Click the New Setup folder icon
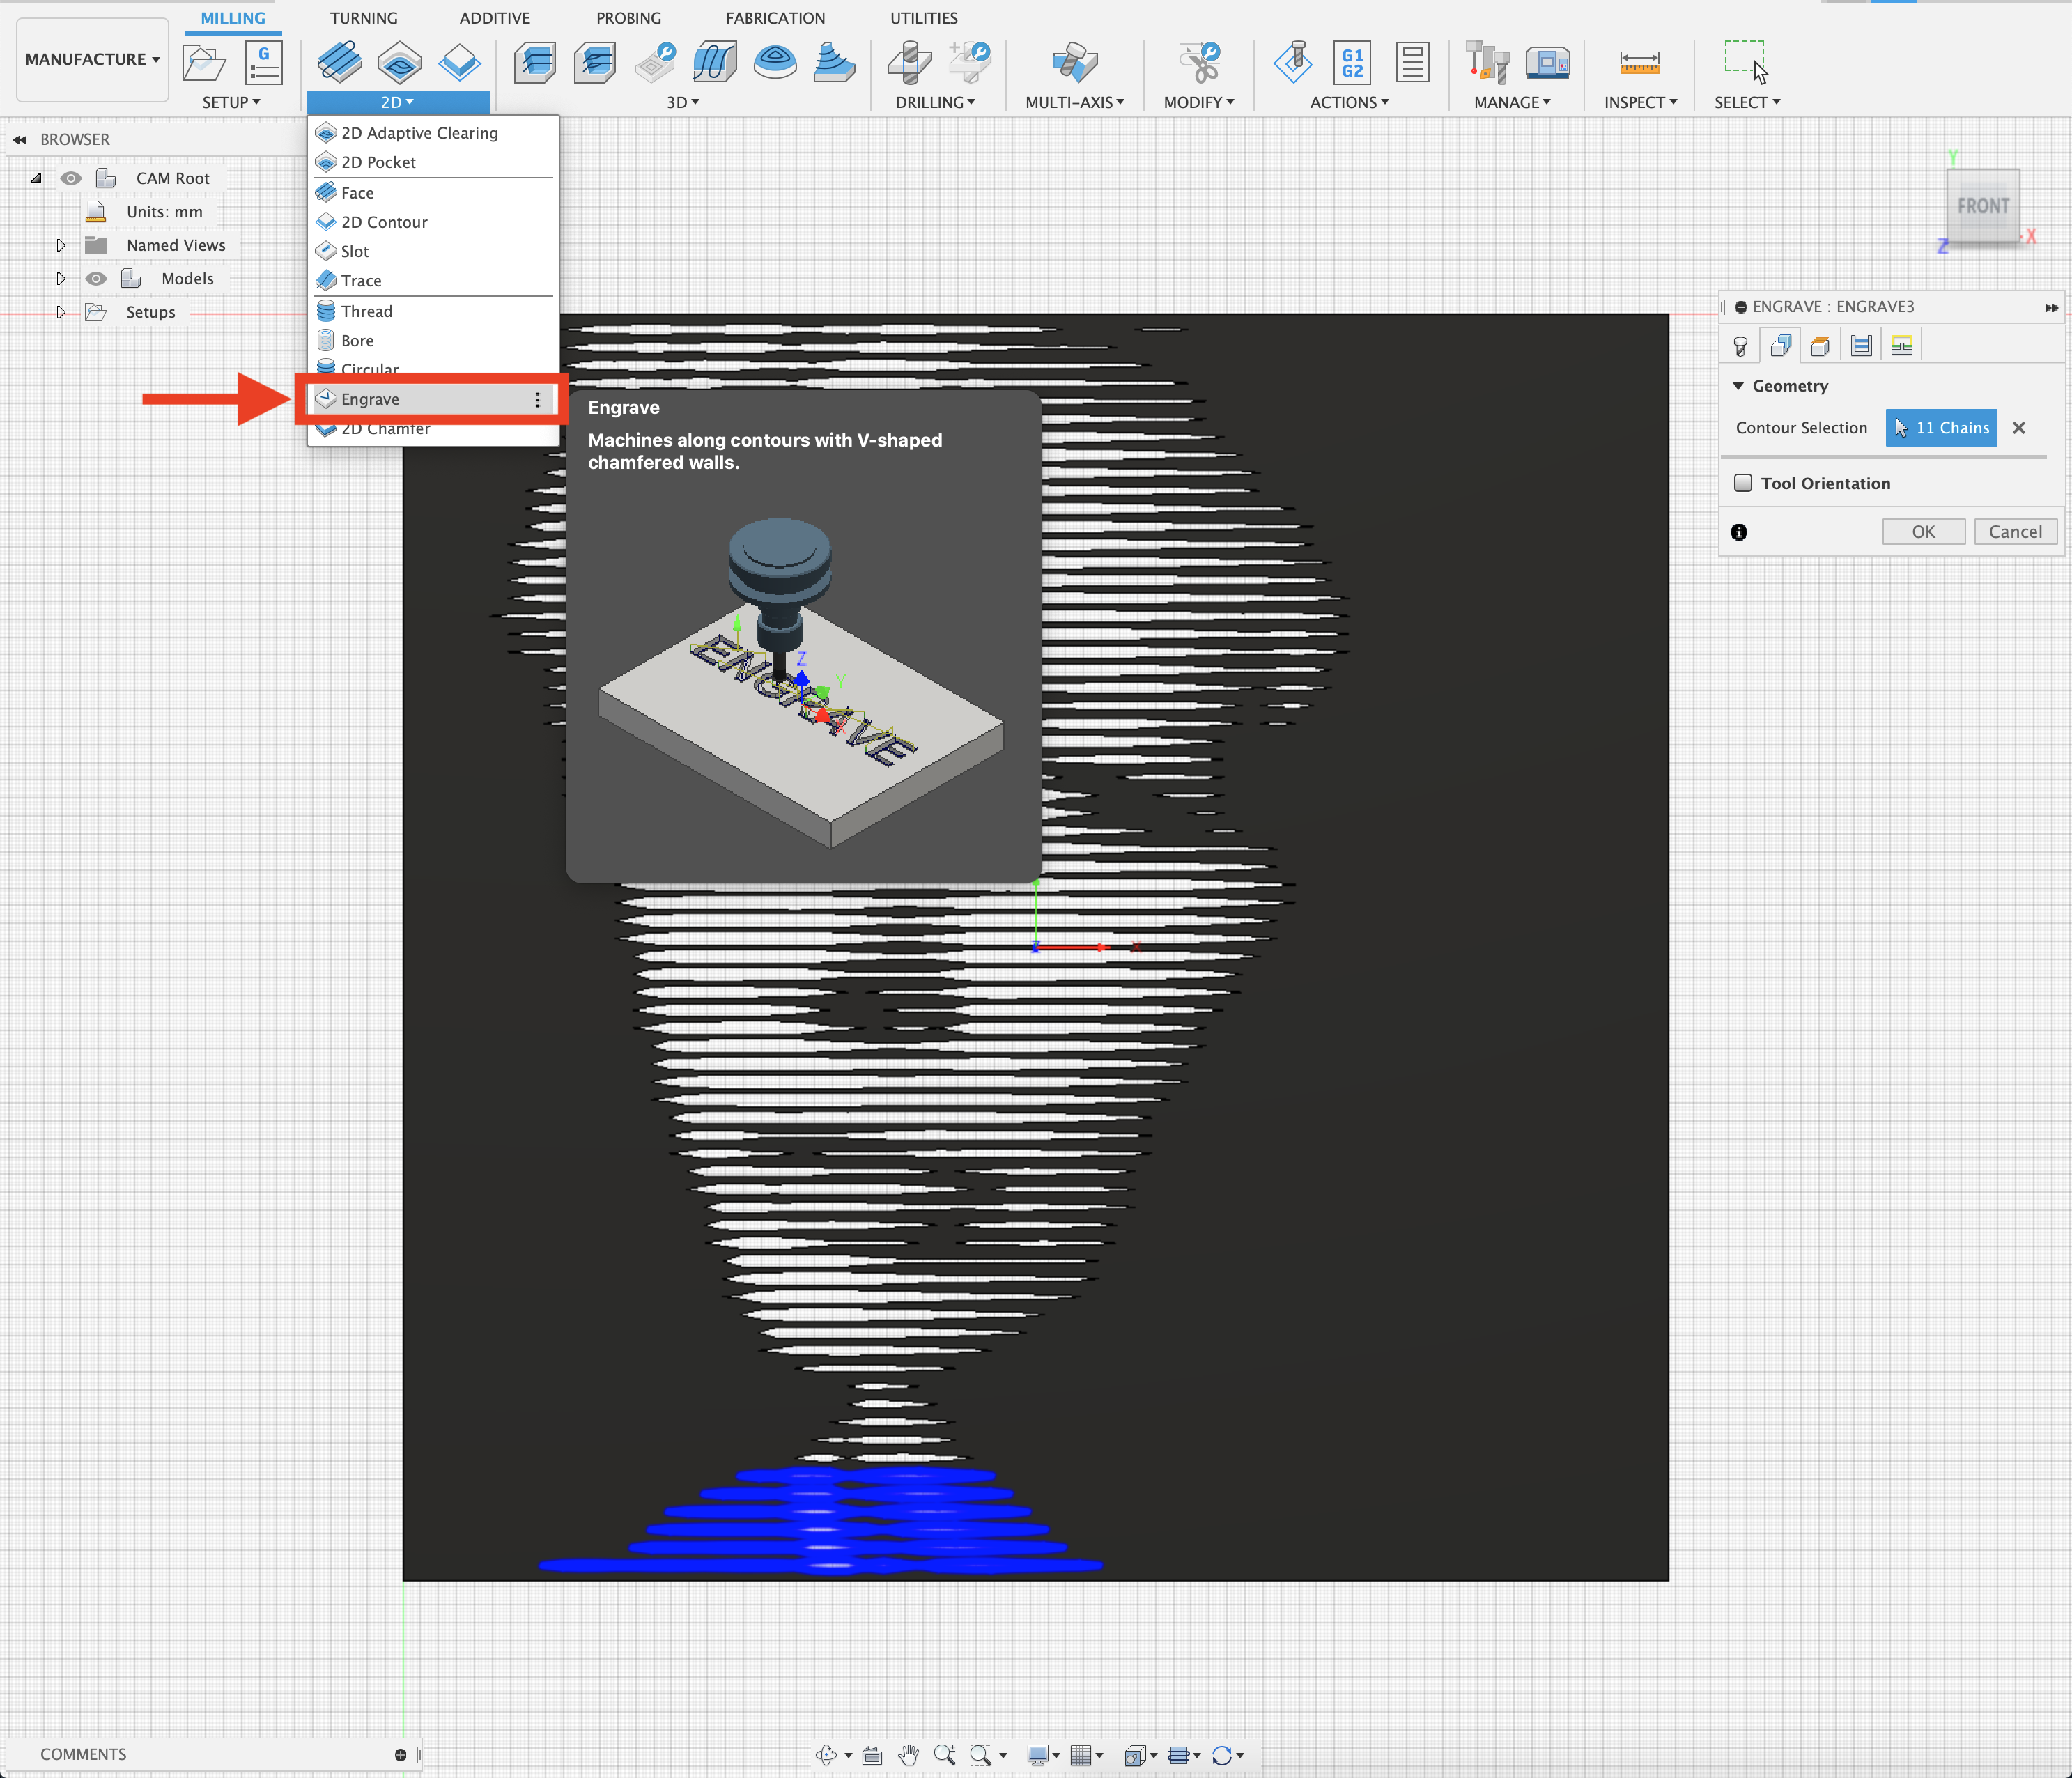Image resolution: width=2072 pixels, height=1778 pixels. (x=204, y=63)
